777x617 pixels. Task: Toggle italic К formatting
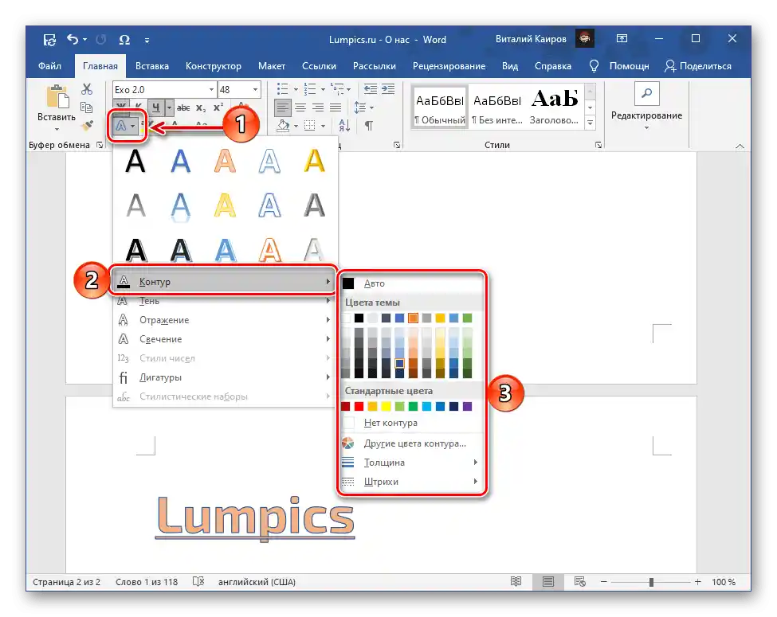point(138,106)
